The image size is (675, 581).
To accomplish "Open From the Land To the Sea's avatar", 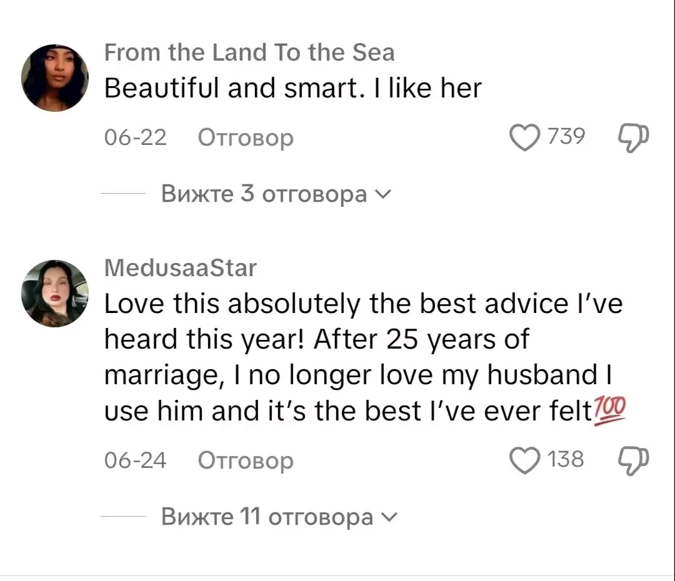I will click(55, 78).
